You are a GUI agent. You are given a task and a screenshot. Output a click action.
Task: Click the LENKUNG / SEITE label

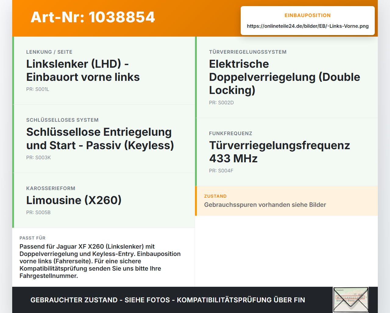point(49,52)
